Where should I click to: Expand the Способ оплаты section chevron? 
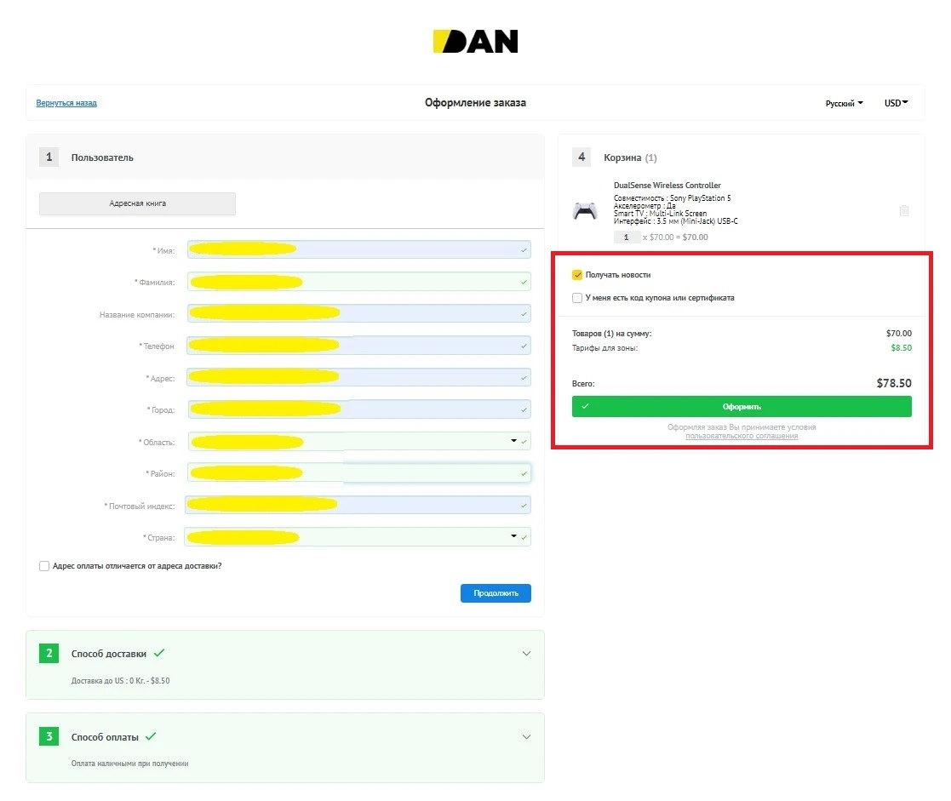[x=526, y=736]
